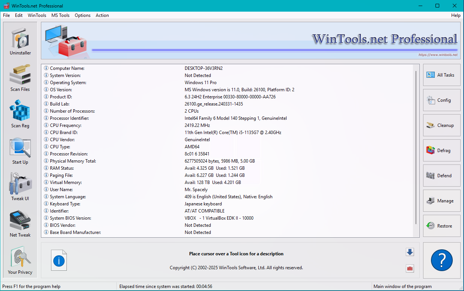Open the MS Tools menu
This screenshot has width=464, height=291.
point(60,15)
